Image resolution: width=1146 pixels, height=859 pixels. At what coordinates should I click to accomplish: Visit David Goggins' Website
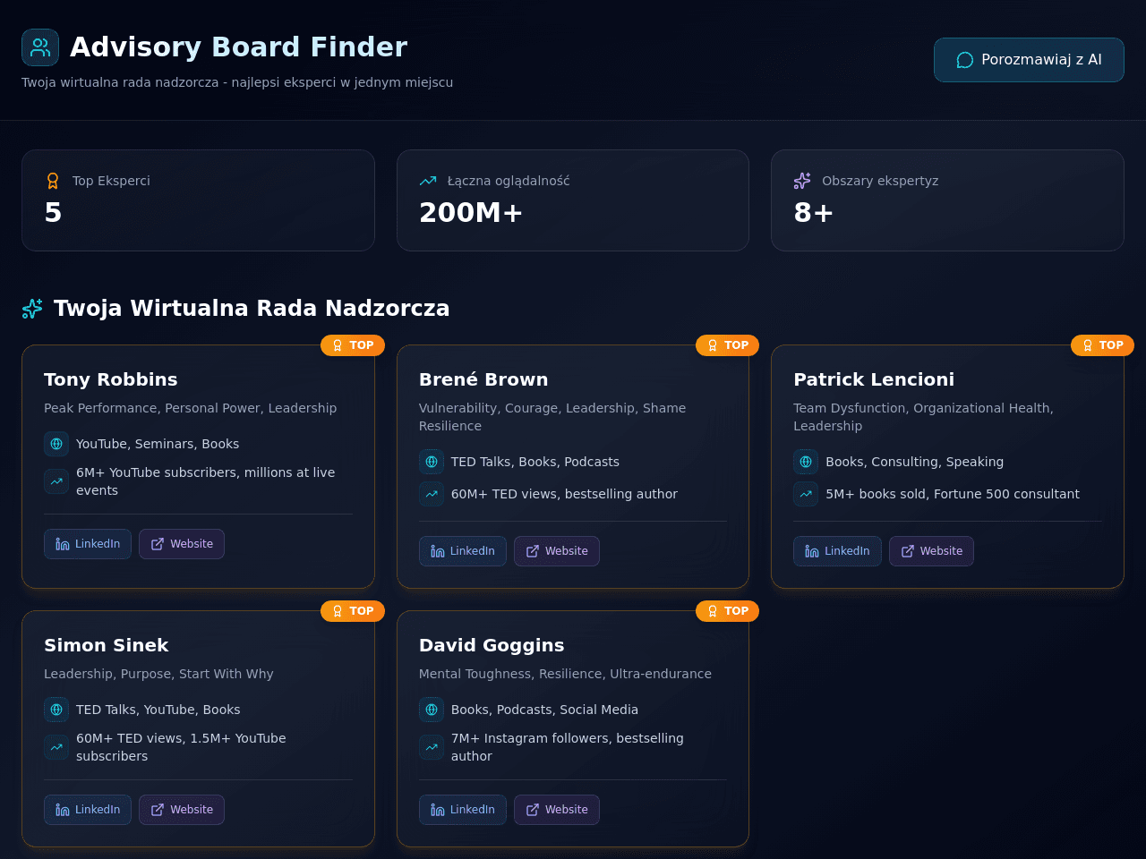(557, 810)
